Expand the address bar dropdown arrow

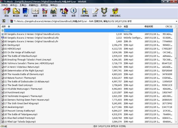(x=177, y=21)
